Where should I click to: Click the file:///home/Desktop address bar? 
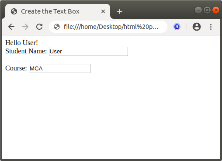pyautogui.click(x=111, y=27)
